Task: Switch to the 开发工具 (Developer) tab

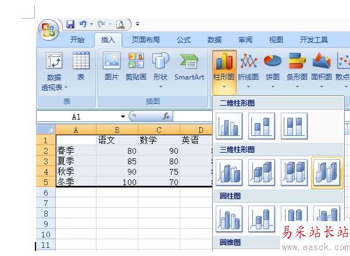Action: pos(314,40)
